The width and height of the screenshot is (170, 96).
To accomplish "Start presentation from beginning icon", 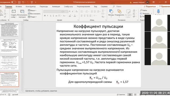I will 32,2.
